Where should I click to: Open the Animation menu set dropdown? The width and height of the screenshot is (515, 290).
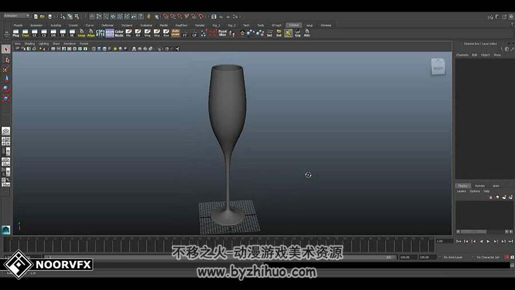(17, 16)
